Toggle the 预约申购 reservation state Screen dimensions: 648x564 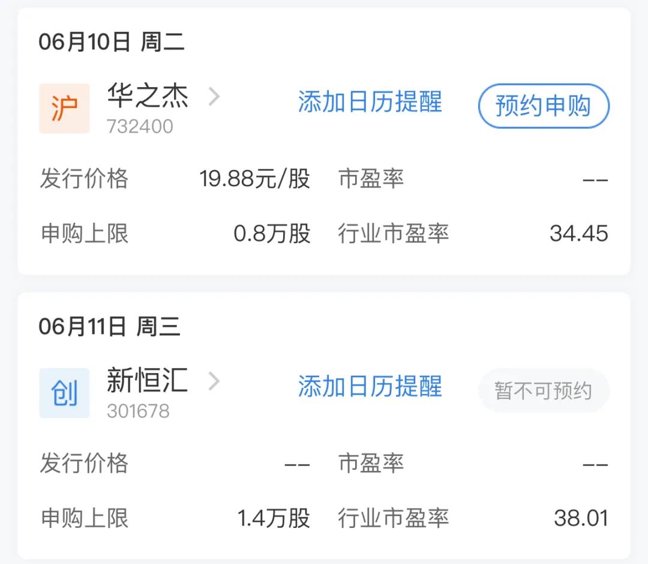click(543, 106)
